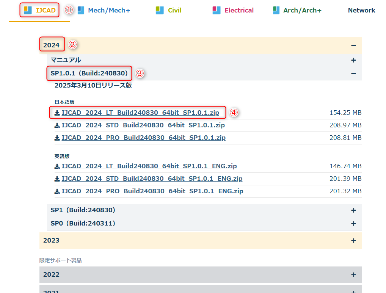
Task: Collapse SP1.0.1 (Build:240830) section minus
Action: (x=353, y=73)
